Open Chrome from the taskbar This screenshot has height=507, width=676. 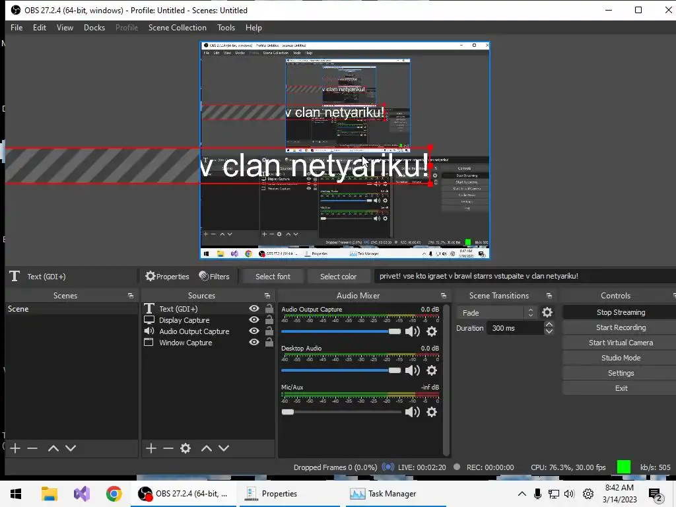pyautogui.click(x=114, y=494)
